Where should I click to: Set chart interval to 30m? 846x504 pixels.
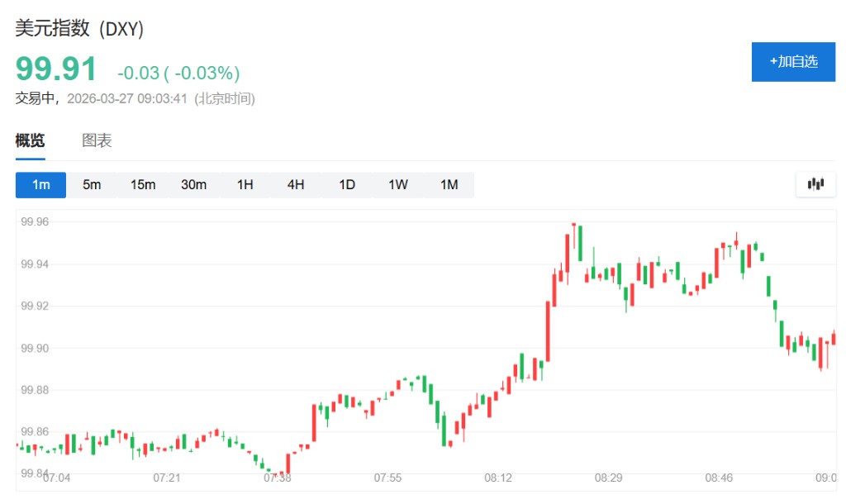point(193,184)
